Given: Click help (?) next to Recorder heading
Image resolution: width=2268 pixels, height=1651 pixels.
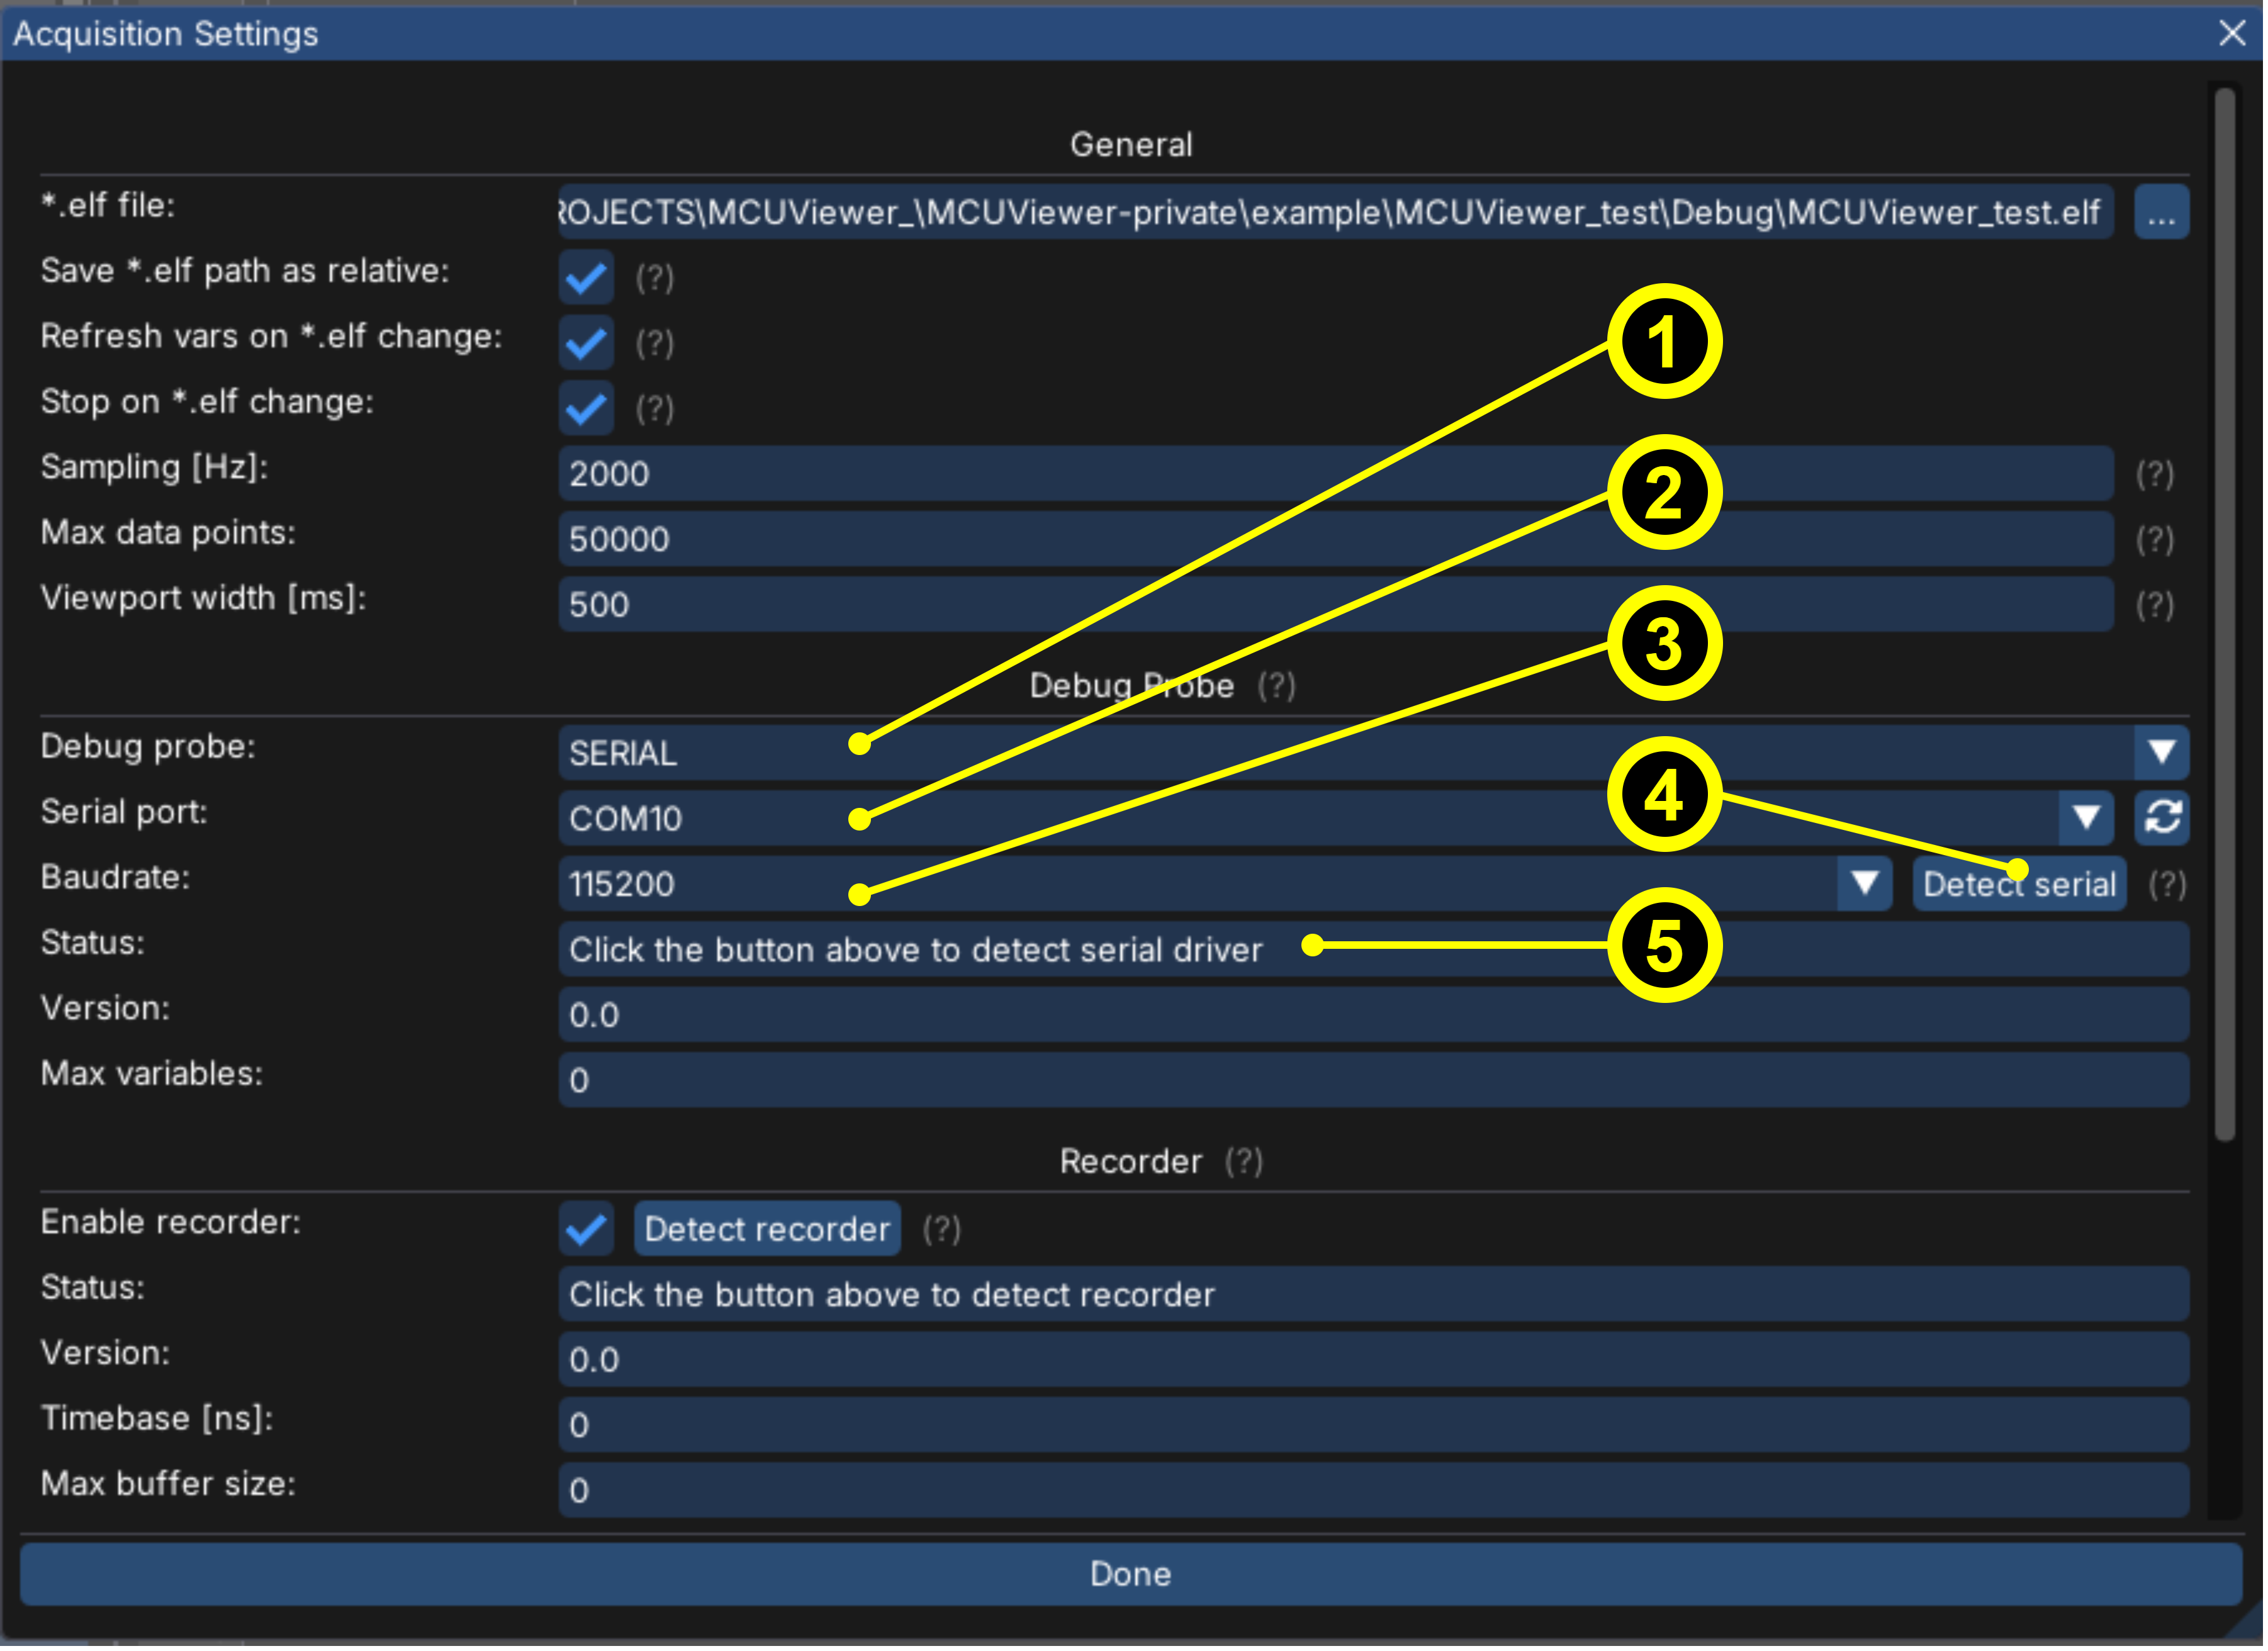Looking at the screenshot, I should (1244, 1161).
